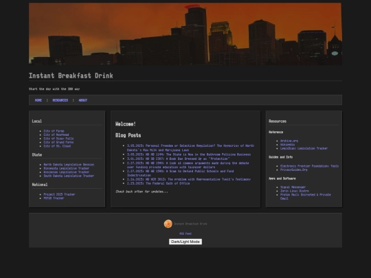The height and width of the screenshot is (278, 371).
Task: Click the 'Check back often for updates...' note
Action: (142, 192)
